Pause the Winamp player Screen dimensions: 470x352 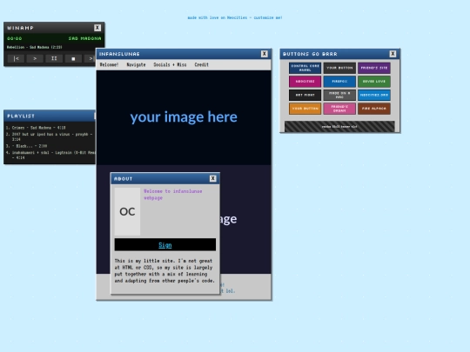pyautogui.click(x=54, y=59)
